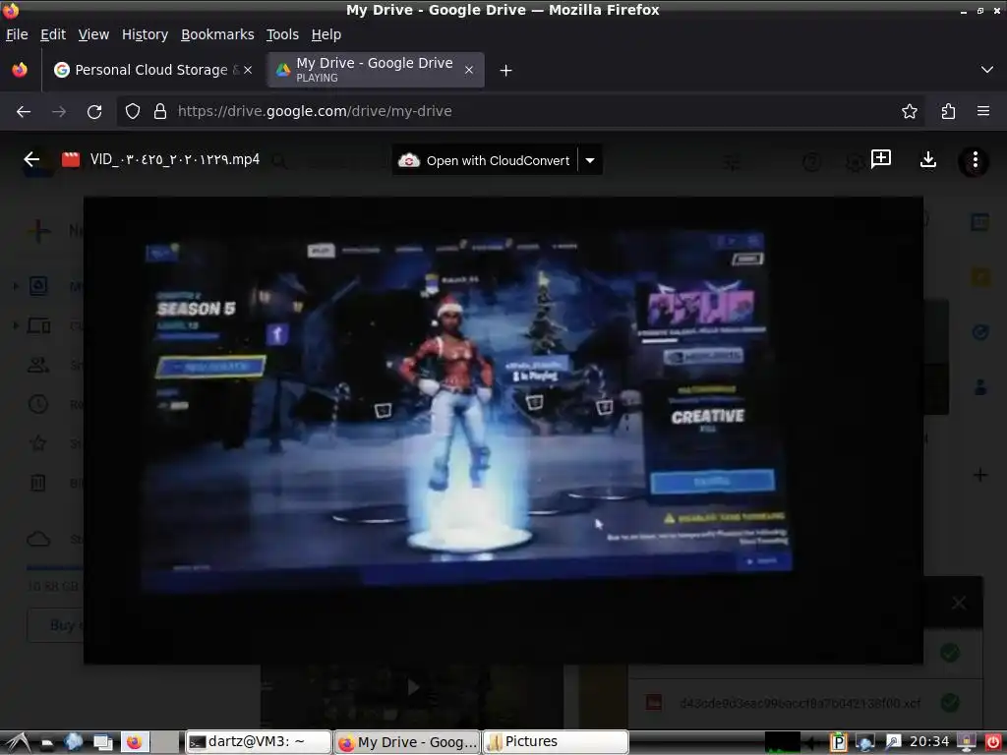Click the VID mp4 file name

pyautogui.click(x=175, y=160)
